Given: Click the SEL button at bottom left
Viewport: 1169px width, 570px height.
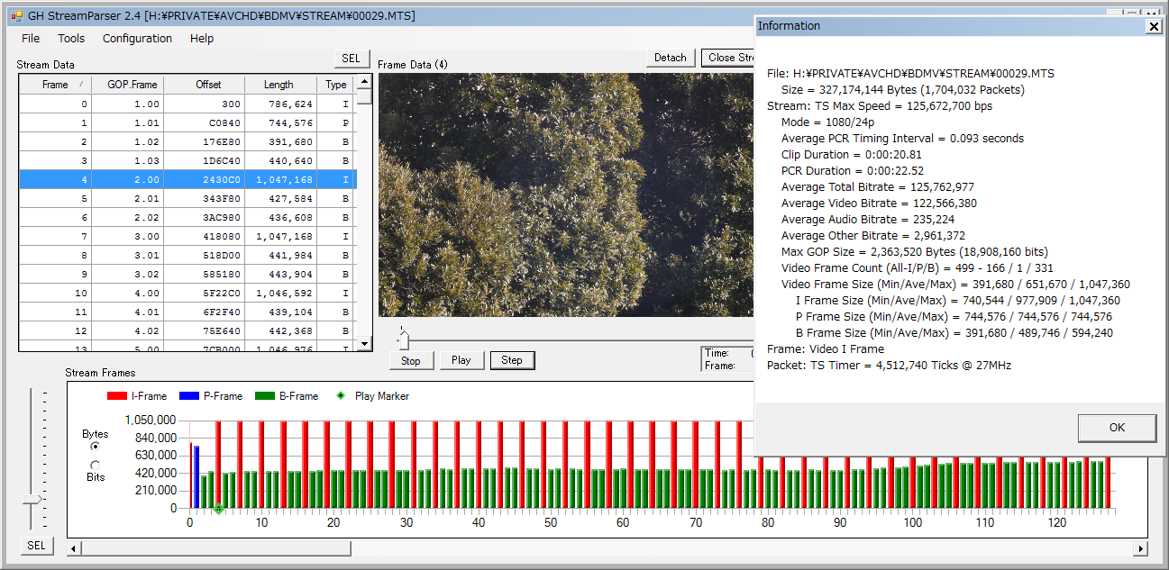Looking at the screenshot, I should [36, 546].
